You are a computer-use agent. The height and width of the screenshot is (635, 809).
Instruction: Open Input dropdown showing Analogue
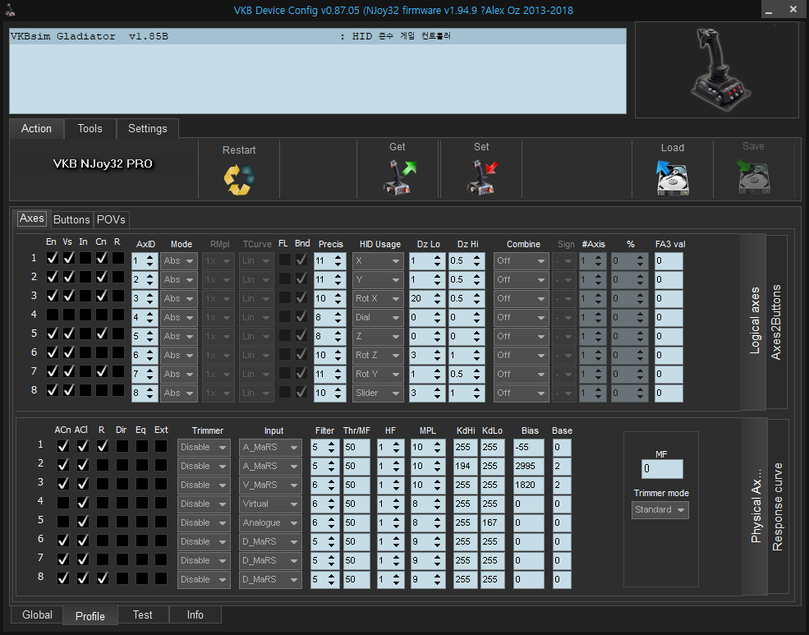[270, 523]
